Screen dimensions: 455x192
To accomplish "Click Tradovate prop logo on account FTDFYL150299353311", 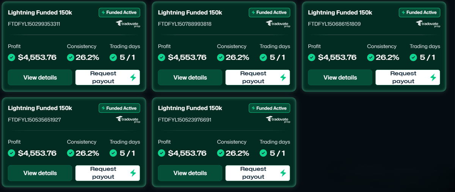I will click(x=128, y=24).
